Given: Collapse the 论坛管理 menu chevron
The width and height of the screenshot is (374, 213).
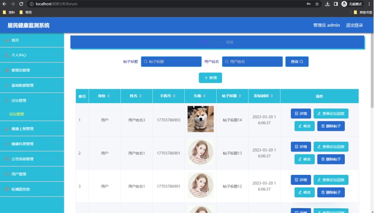Looking at the screenshot, I should [58, 100].
